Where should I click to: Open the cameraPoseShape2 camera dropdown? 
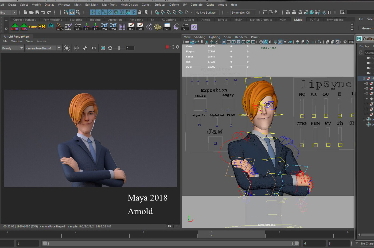[x=43, y=48]
